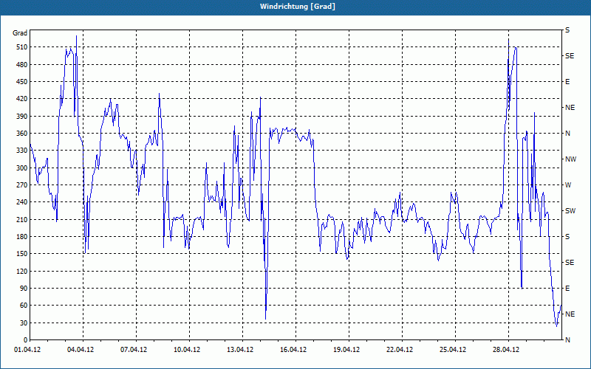Select the 210 y-axis tick label
Viewport: 591px width, 369px height.
(22, 219)
